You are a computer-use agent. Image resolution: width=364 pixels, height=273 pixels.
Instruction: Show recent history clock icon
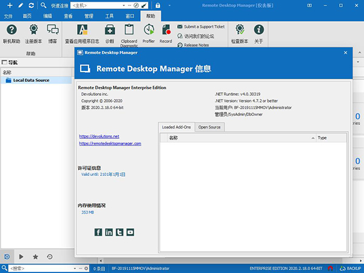(x=50, y=257)
